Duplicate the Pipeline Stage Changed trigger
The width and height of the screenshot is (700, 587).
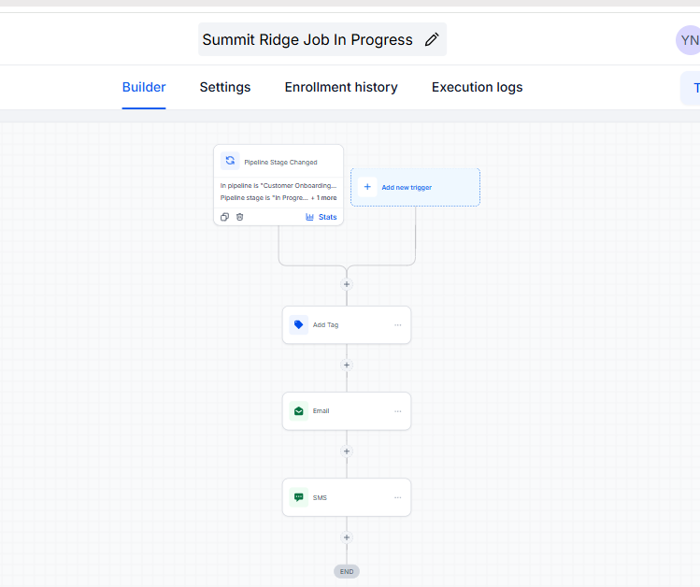(x=224, y=217)
